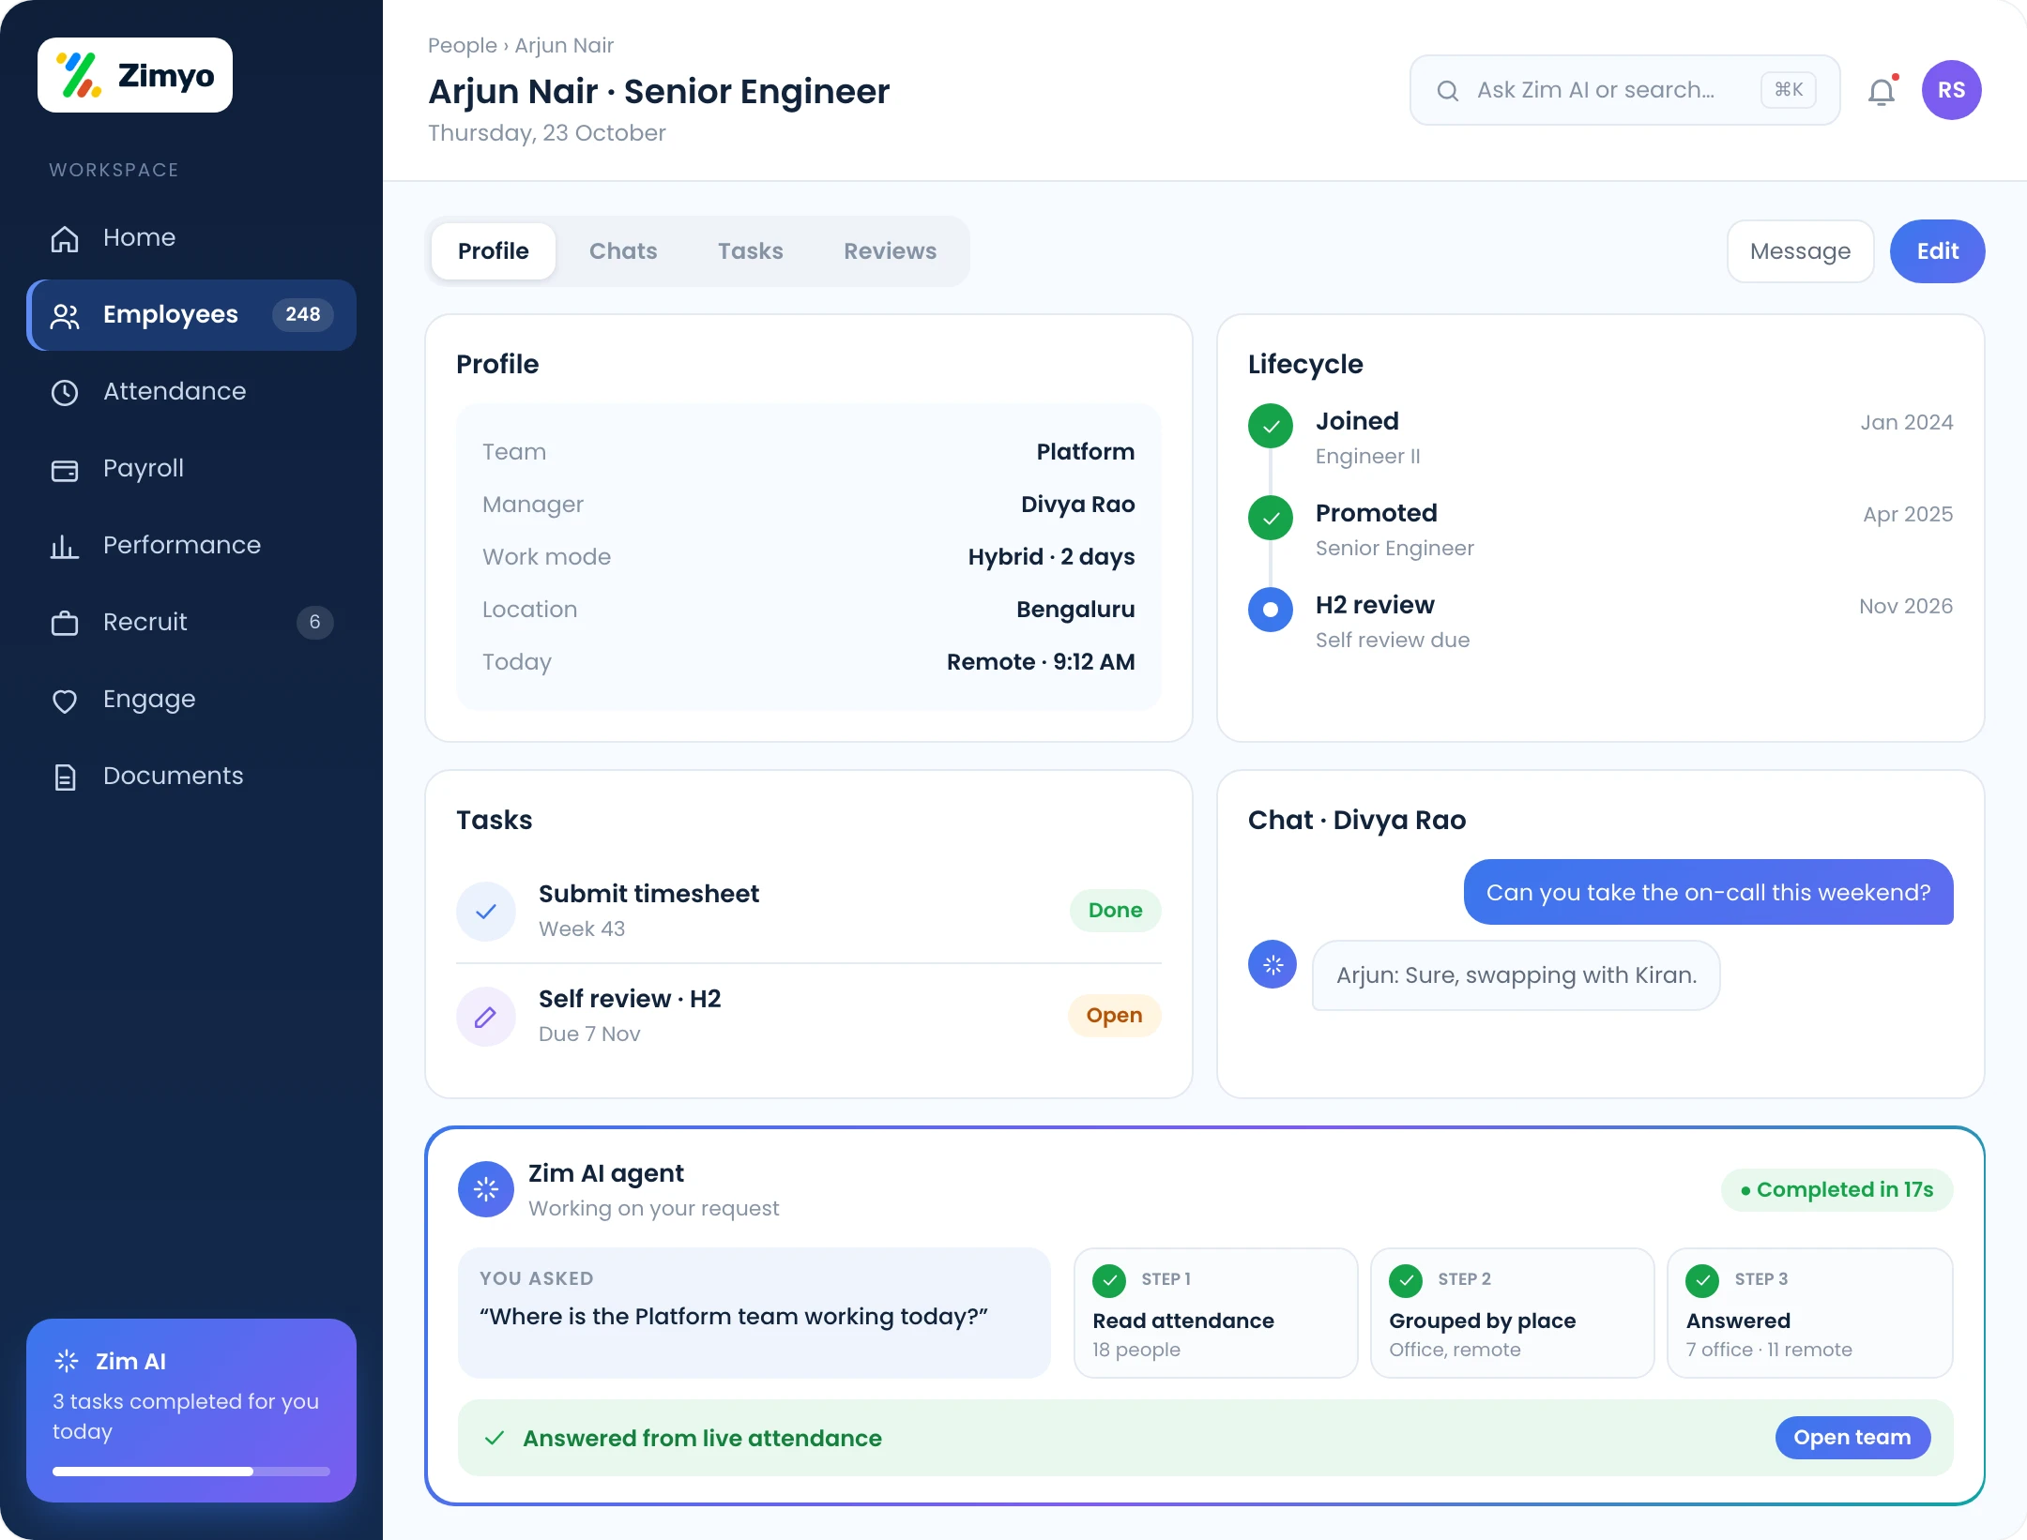The width and height of the screenshot is (2027, 1540).
Task: Click the Message button
Action: pos(1800,251)
